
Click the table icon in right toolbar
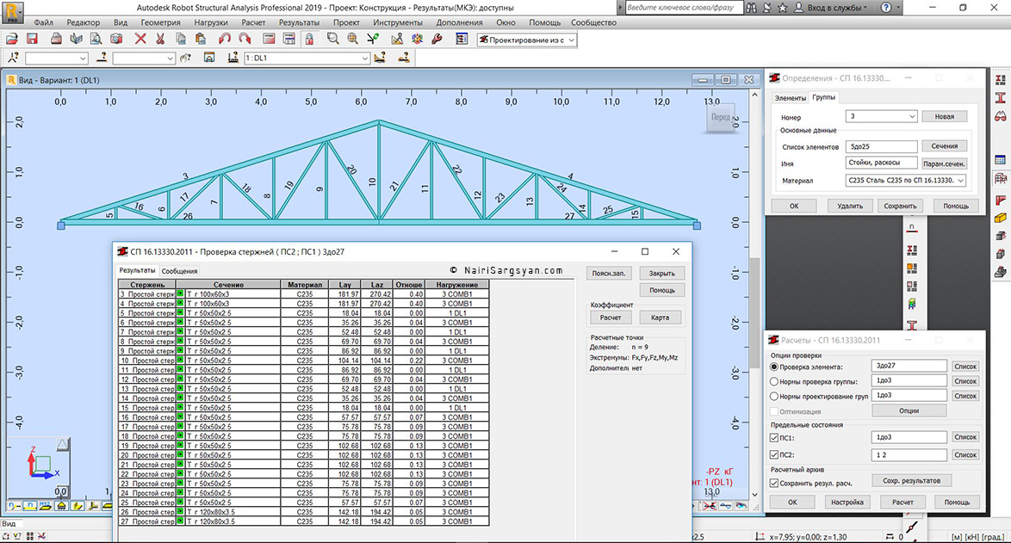click(x=1001, y=160)
